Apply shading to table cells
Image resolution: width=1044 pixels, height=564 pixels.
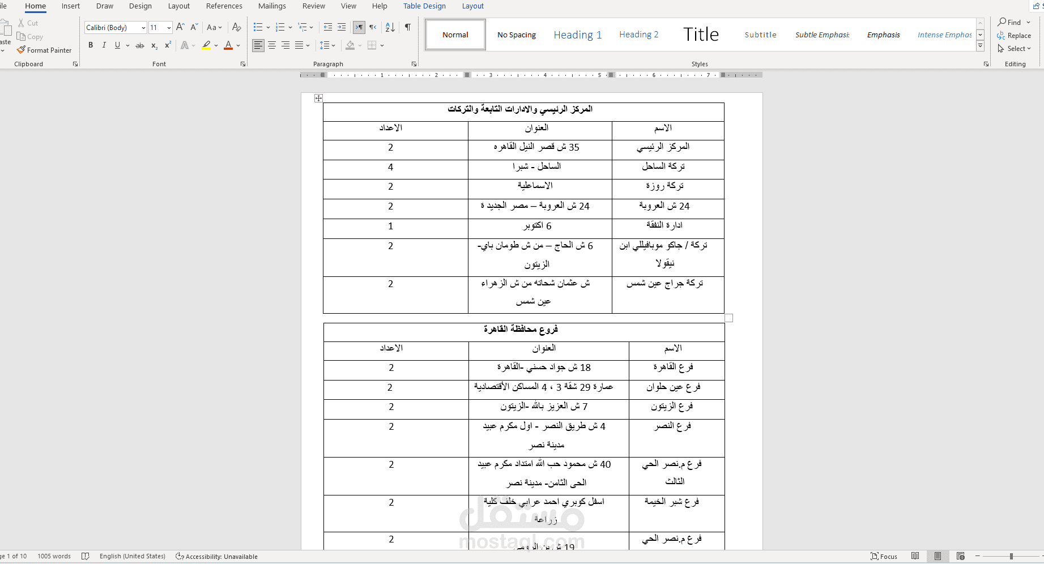350,45
